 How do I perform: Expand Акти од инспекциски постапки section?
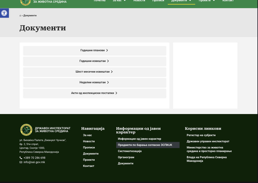coord(95,93)
